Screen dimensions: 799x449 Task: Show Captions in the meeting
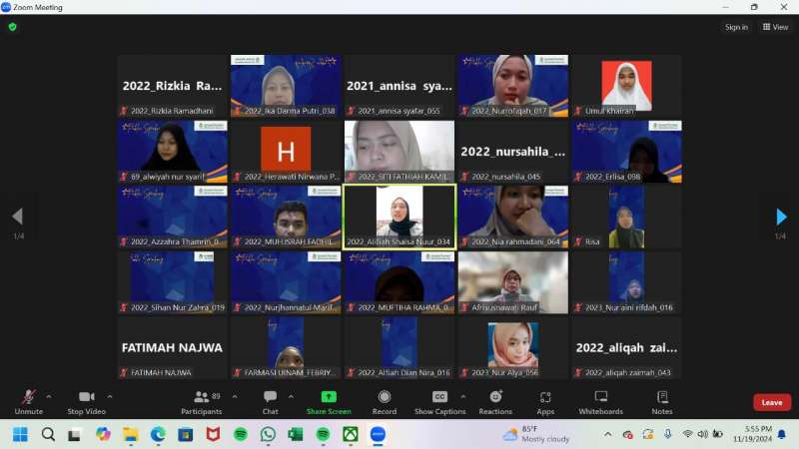point(439,401)
